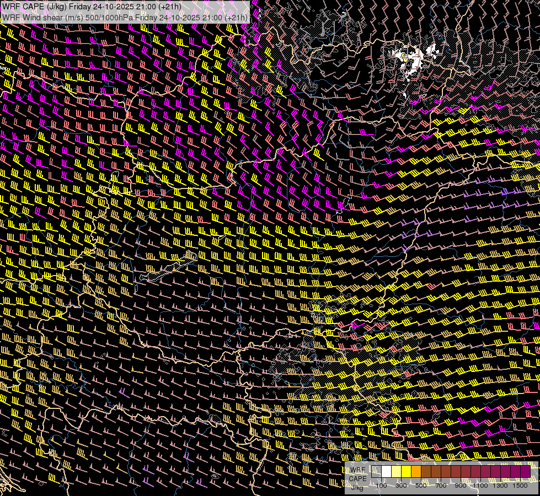Click the 300 legend value
540x496 pixels.
coord(401,486)
